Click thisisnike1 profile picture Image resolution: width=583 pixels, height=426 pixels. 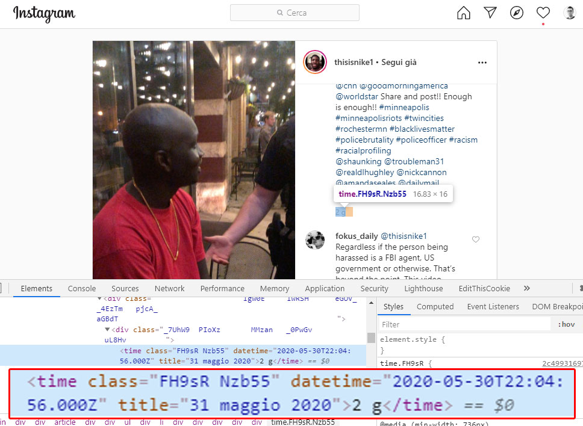315,62
